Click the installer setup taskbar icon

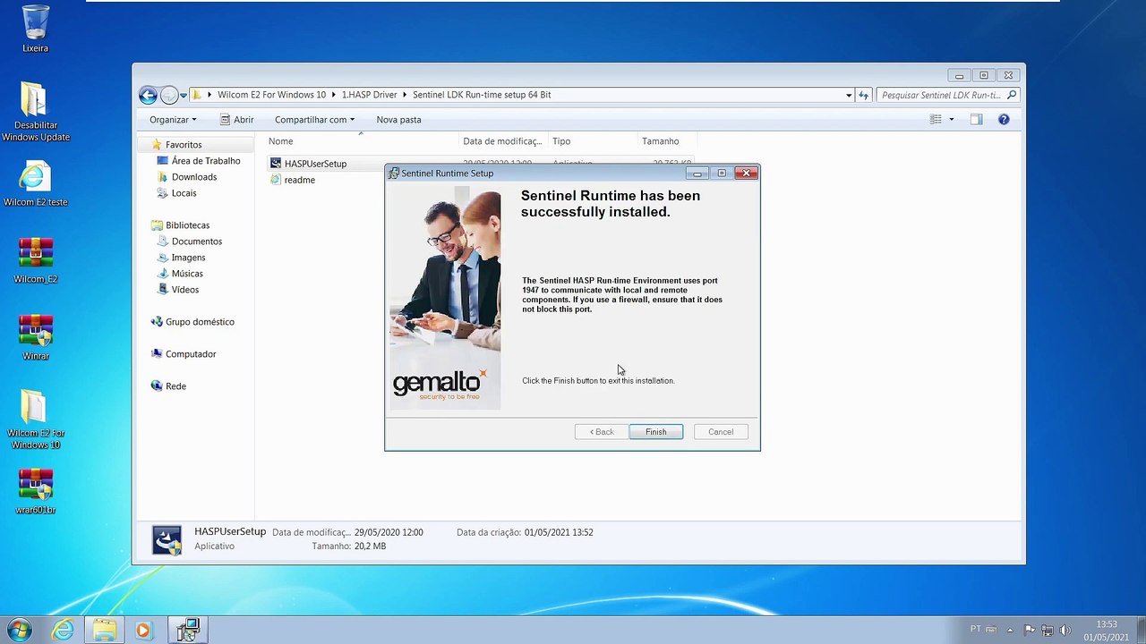point(187,631)
